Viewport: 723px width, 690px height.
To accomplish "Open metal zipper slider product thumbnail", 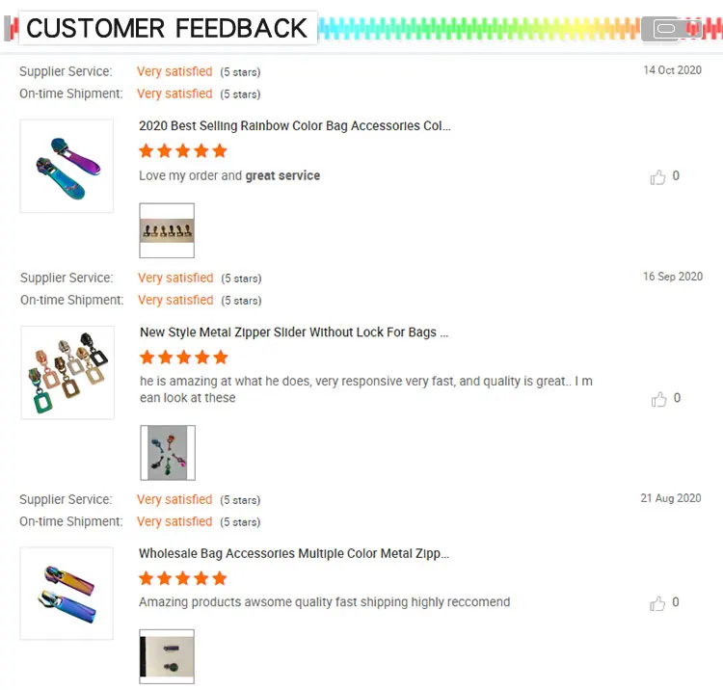I will click(67, 372).
